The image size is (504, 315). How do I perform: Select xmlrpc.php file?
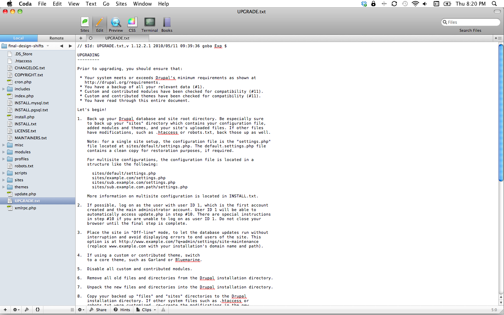[x=37, y=208]
